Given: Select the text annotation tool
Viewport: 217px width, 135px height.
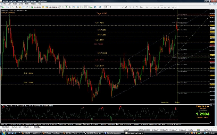Looking at the screenshot, I should [133, 7].
